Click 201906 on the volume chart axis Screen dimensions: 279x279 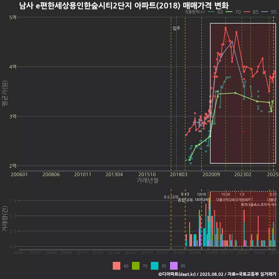tap(195, 253)
